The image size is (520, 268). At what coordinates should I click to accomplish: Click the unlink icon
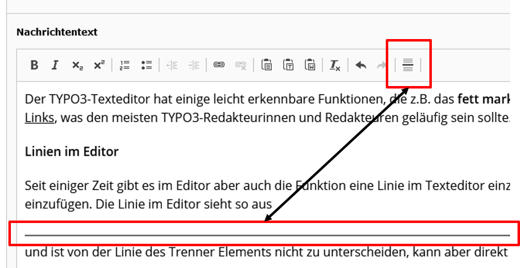pyautogui.click(x=241, y=65)
